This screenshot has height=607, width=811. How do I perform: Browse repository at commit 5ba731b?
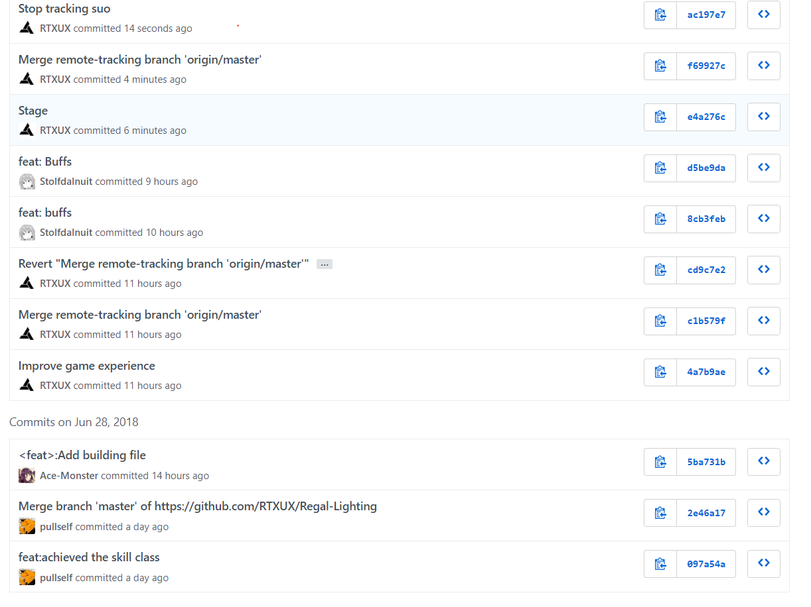click(x=764, y=462)
